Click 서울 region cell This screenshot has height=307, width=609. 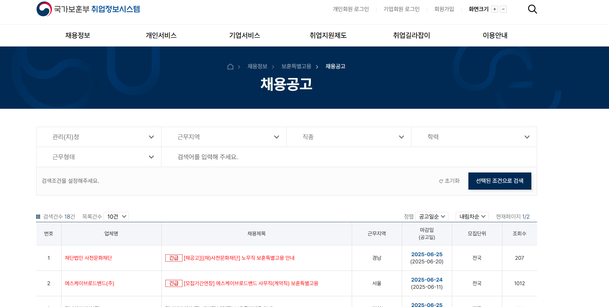[x=377, y=283]
